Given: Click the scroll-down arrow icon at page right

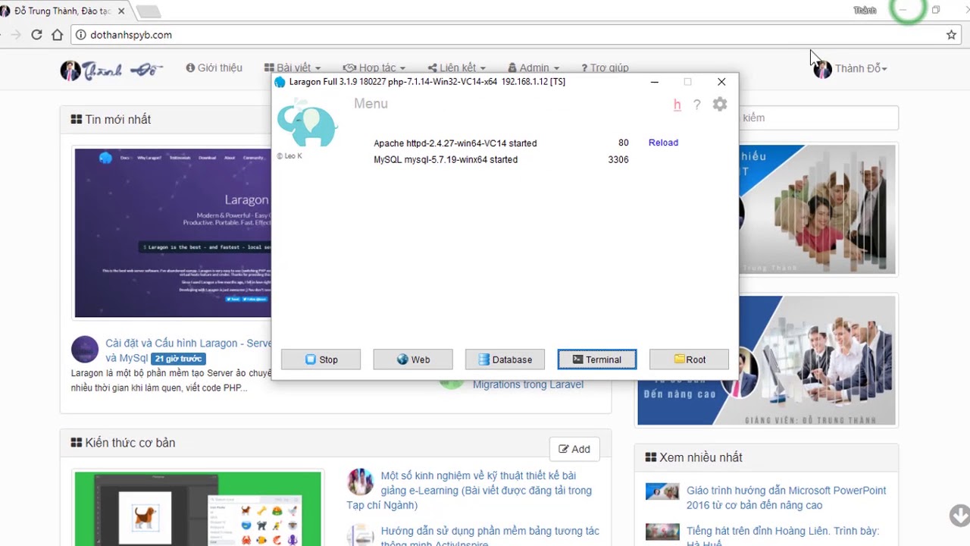Looking at the screenshot, I should tap(959, 516).
